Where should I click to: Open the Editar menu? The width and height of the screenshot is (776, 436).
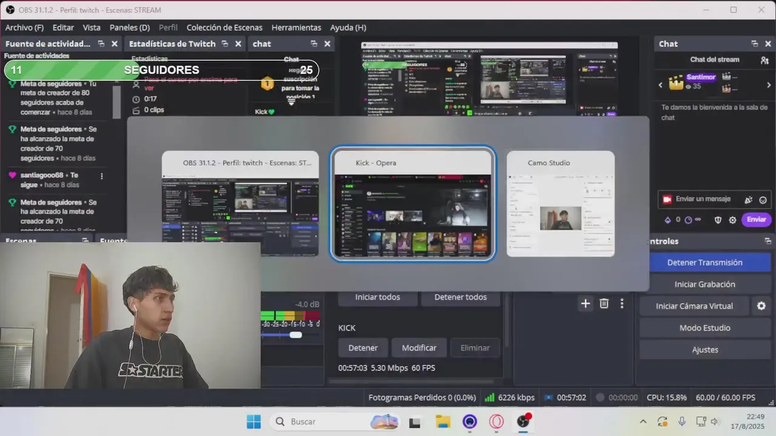tap(63, 27)
